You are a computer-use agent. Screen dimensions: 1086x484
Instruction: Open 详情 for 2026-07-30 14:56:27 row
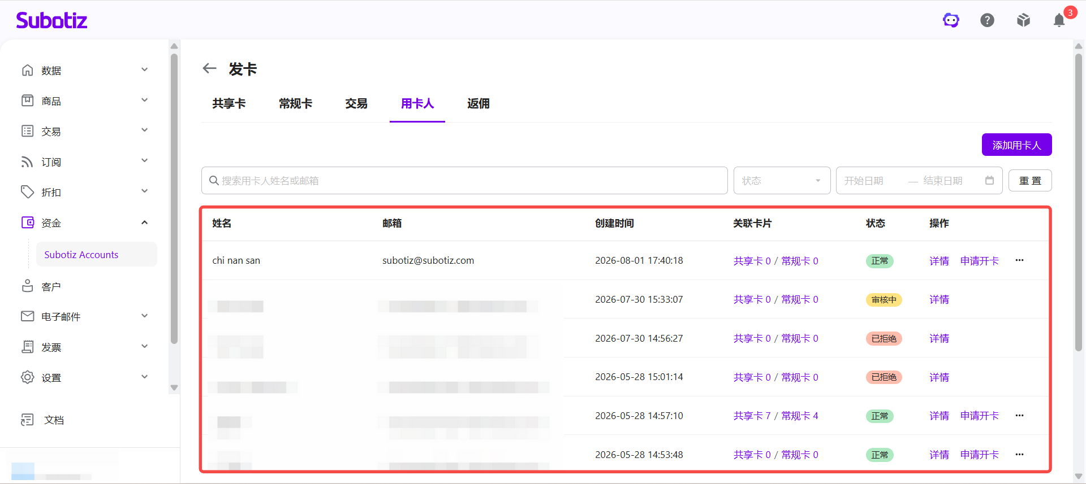point(939,338)
